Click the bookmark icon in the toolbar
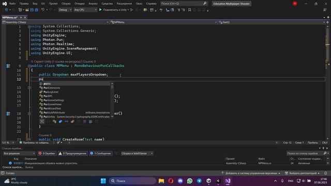 pyautogui.click(x=190, y=10)
